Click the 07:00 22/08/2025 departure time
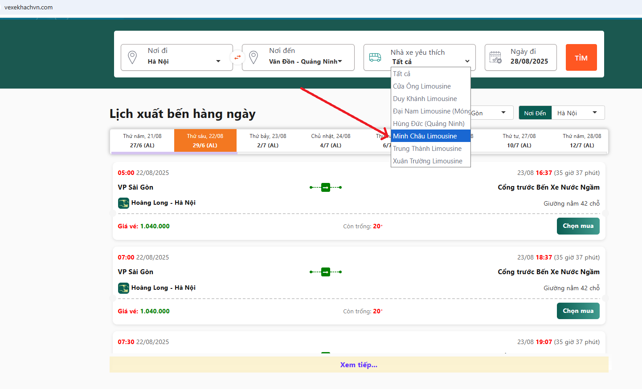642x389 pixels. (x=143, y=257)
